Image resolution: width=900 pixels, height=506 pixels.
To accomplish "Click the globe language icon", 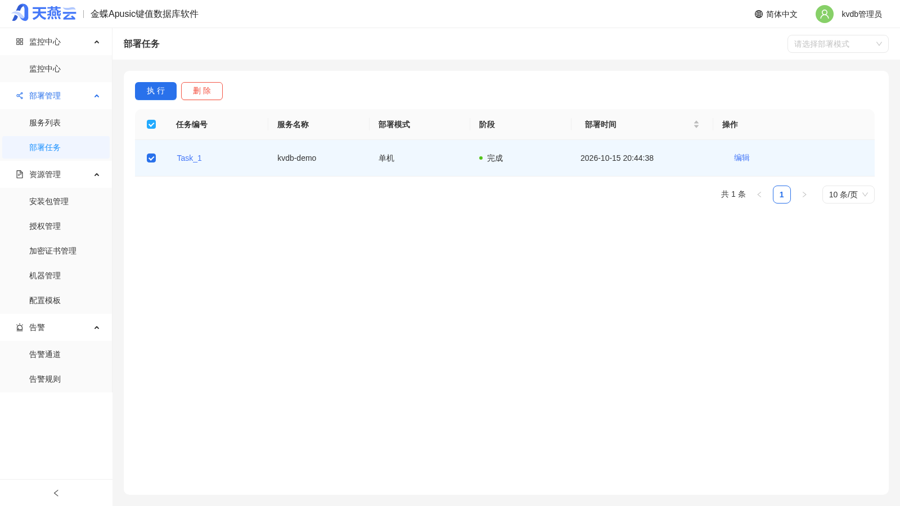I will point(759,14).
